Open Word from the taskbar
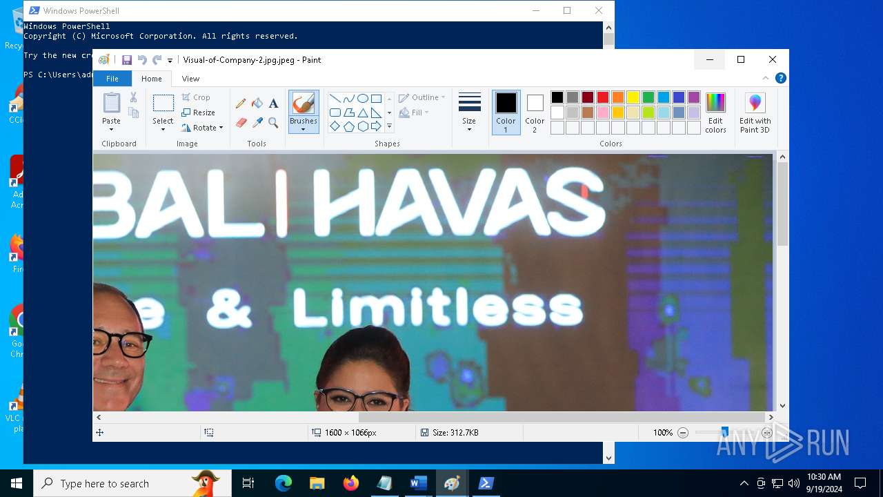The height and width of the screenshot is (497, 883). click(x=419, y=483)
